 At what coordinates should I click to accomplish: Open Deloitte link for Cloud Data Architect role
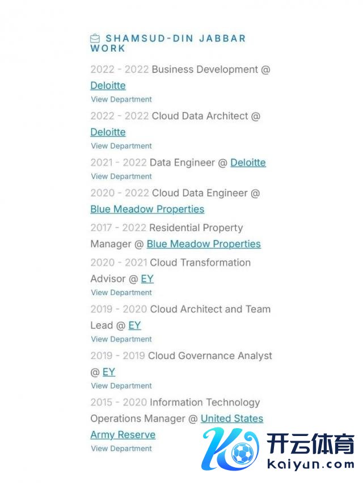(x=108, y=132)
